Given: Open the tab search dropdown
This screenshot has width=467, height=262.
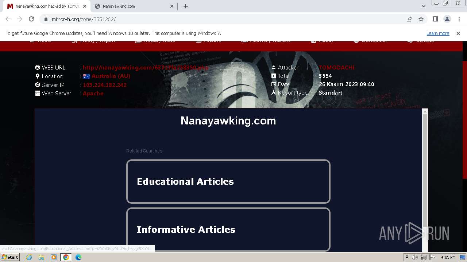Looking at the screenshot, I should [x=423, y=6].
